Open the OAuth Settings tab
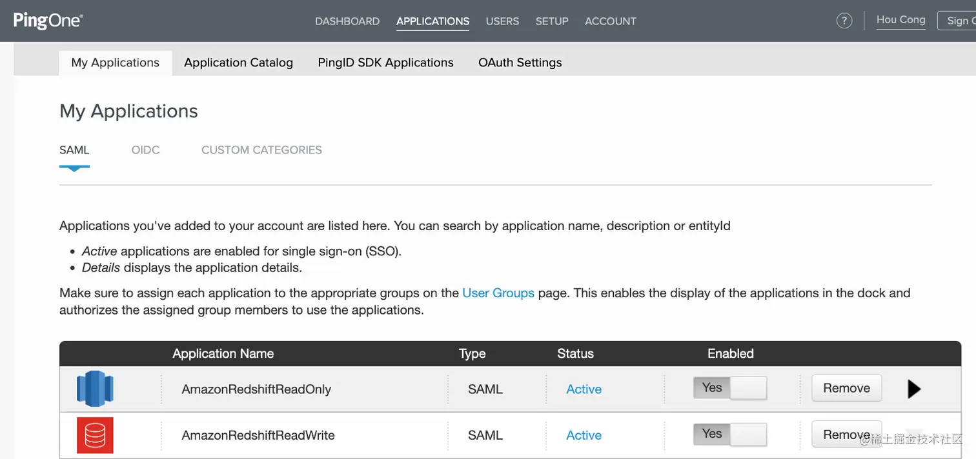Viewport: 976px width, 459px height. (520, 63)
